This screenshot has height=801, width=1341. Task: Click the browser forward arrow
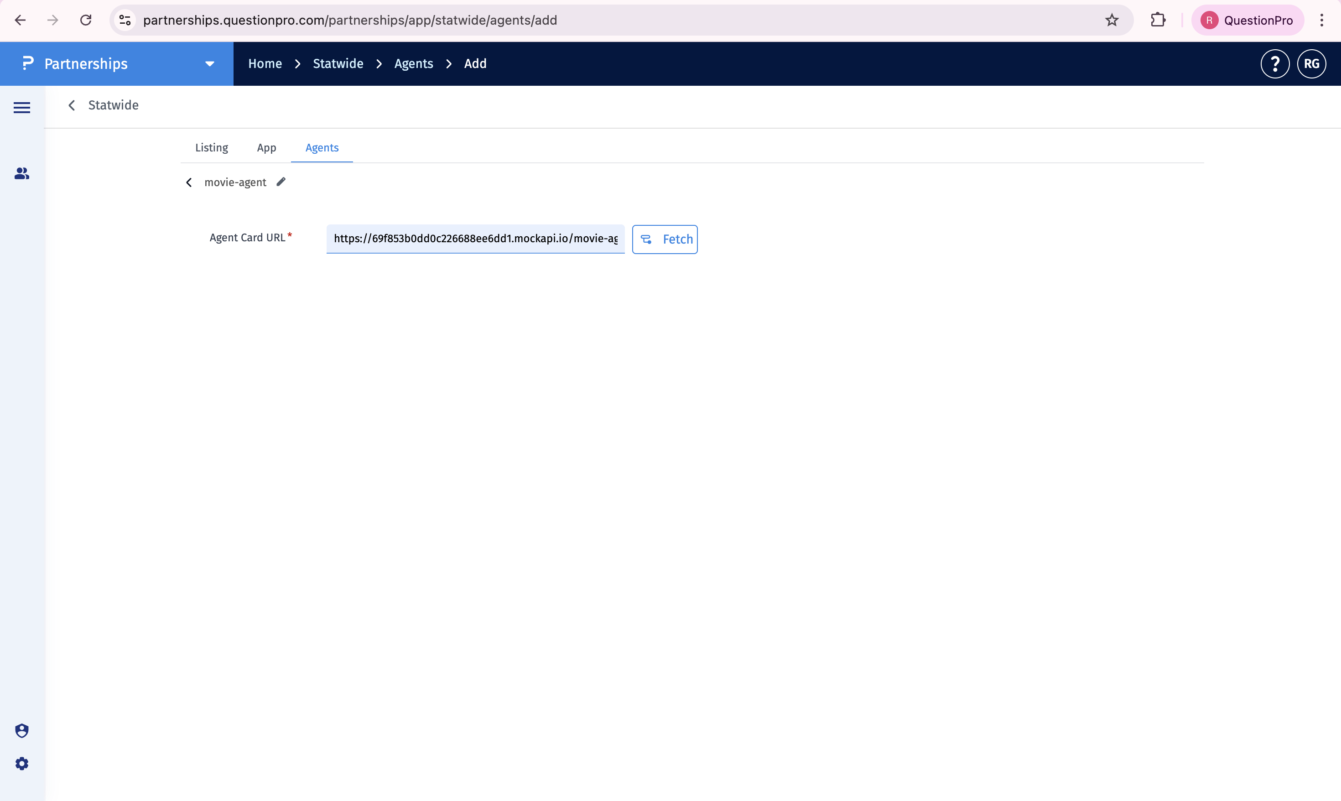pos(52,20)
